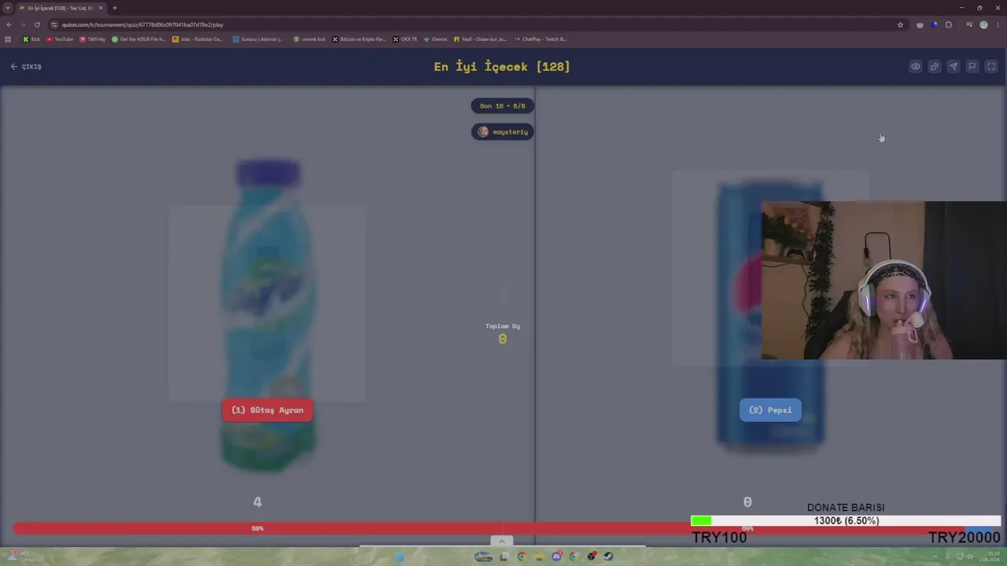
Task: Open a new browser tab with plus
Action: click(x=115, y=8)
